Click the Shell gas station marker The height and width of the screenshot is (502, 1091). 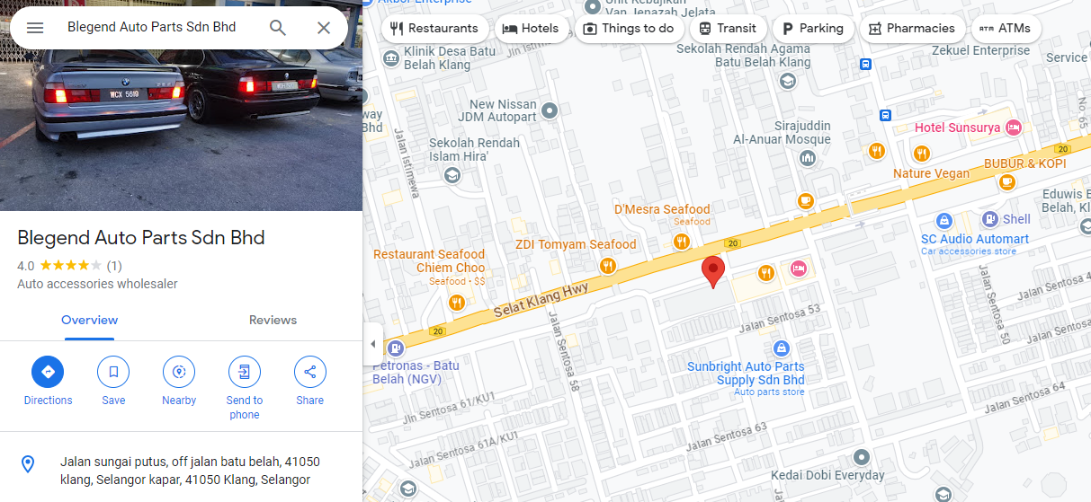coord(990,218)
